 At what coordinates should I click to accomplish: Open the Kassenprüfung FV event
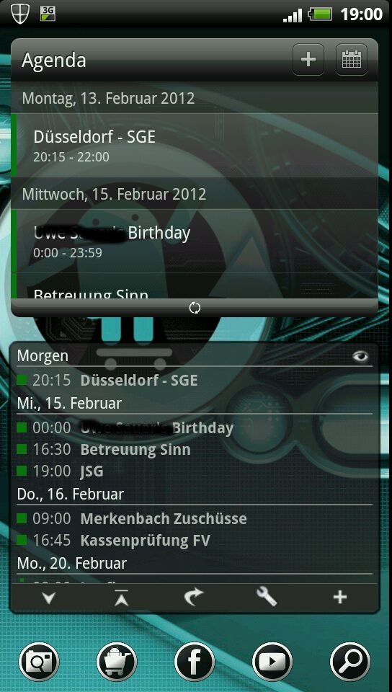(x=195, y=540)
